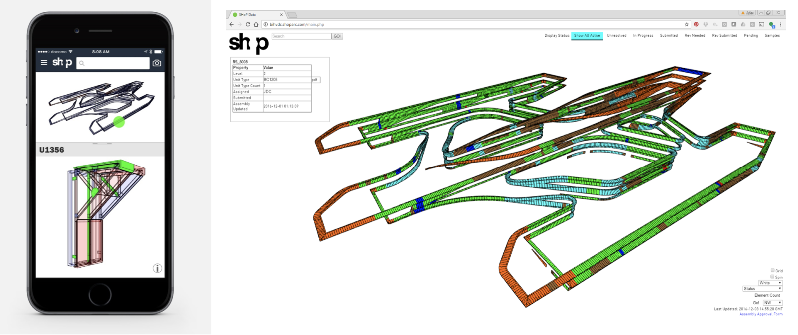798x335 pixels.
Task: Click the browser reload button
Action: point(248,24)
